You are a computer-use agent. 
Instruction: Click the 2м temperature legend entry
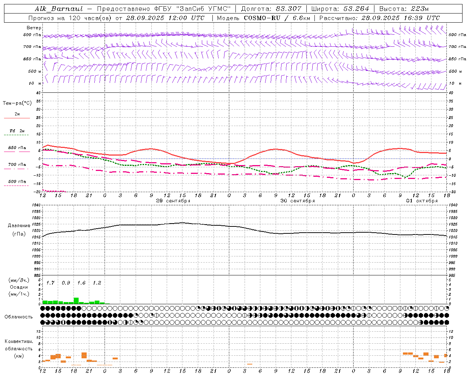17,114
